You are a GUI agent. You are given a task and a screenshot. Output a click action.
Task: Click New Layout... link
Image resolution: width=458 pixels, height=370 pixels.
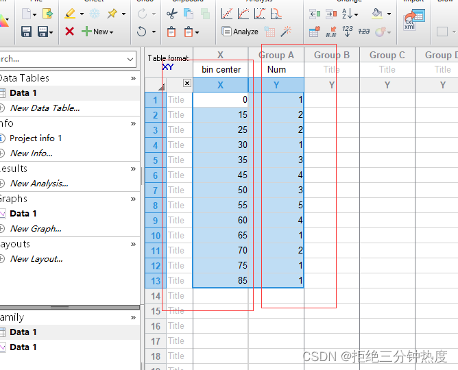tap(36, 259)
